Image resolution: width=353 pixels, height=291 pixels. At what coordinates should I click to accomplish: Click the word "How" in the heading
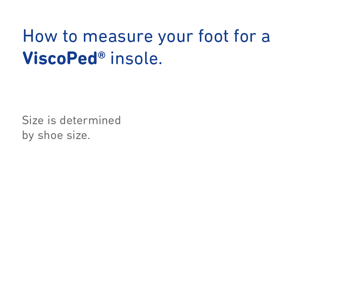click(40, 36)
